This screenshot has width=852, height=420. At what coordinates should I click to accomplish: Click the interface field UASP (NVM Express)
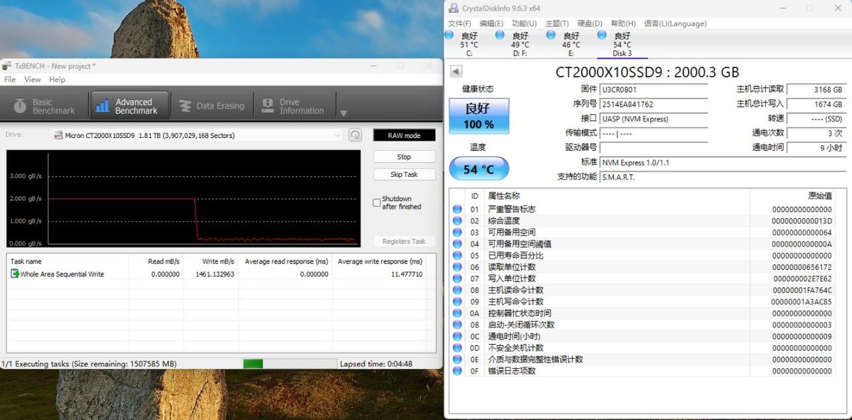(x=654, y=119)
